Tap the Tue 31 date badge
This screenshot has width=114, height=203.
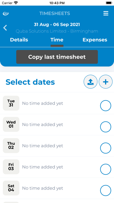tap(11, 103)
